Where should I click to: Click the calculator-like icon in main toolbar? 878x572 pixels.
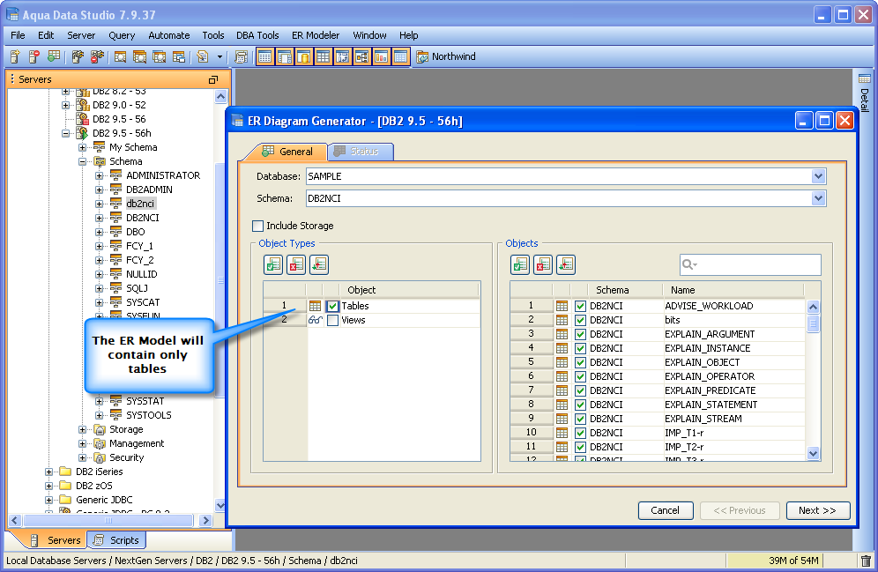click(241, 56)
